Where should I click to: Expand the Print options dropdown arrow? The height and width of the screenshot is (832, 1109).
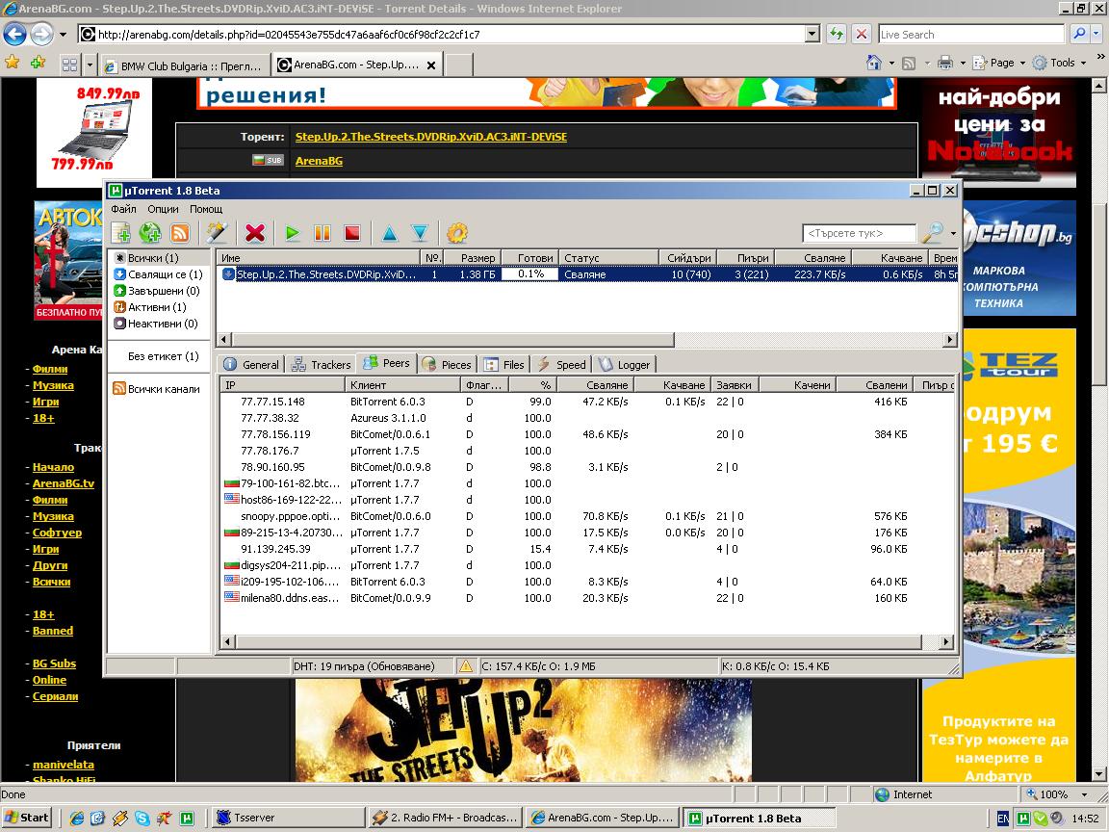pos(962,63)
